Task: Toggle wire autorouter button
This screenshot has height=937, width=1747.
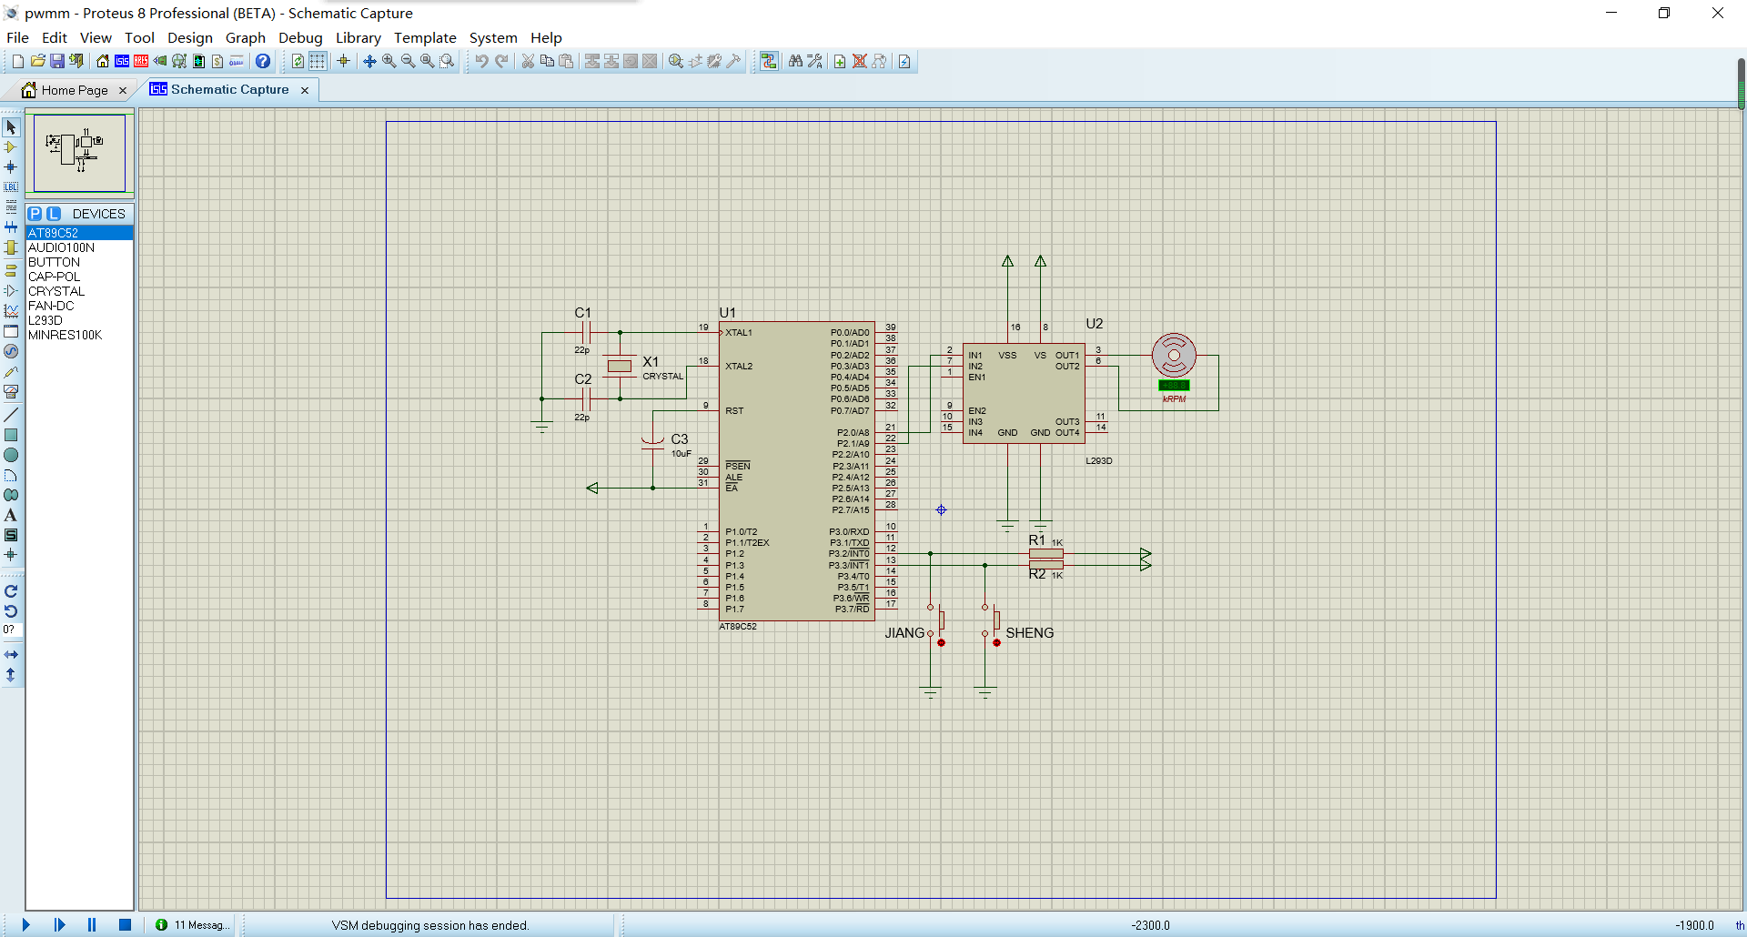Action: tap(769, 61)
